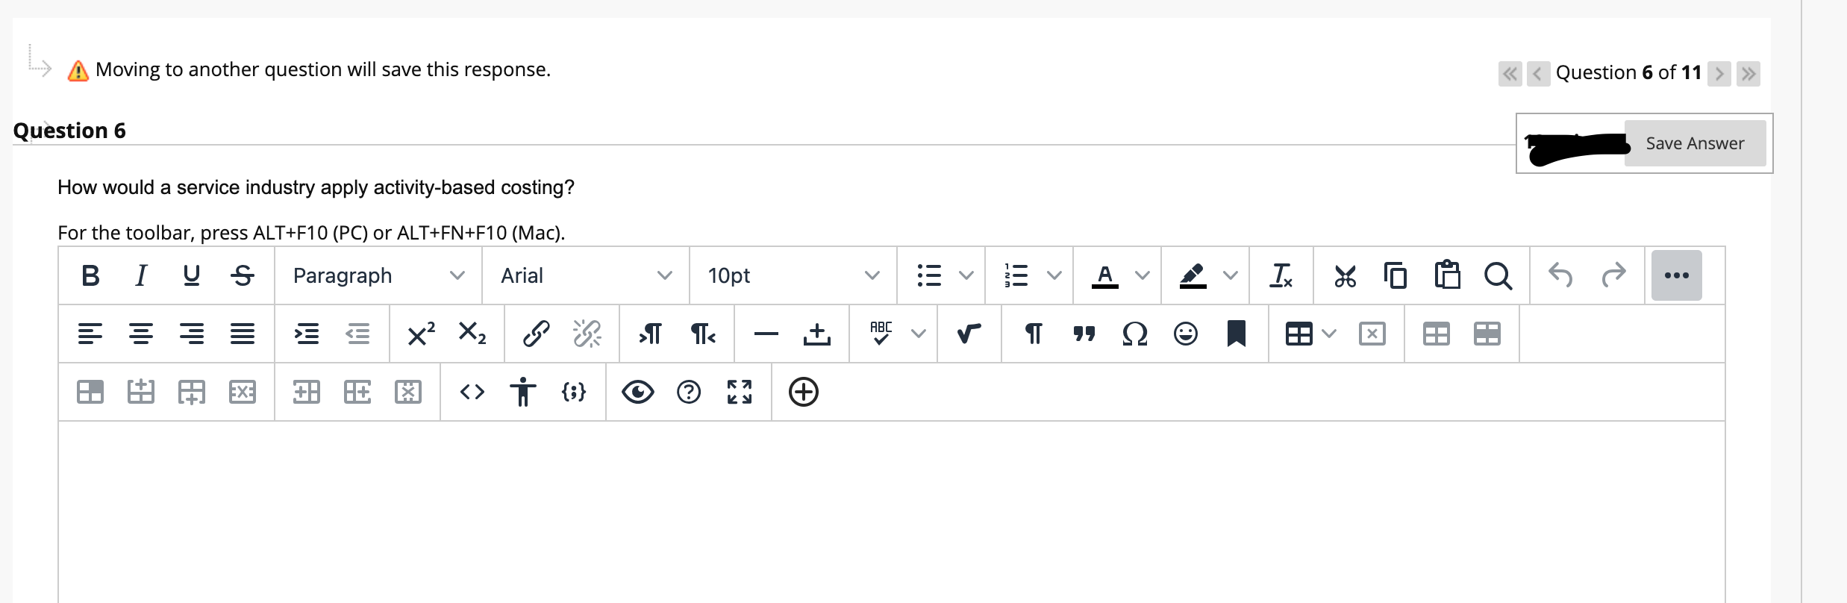Insert a numbered list
This screenshot has height=603, width=1847.
point(1016,275)
